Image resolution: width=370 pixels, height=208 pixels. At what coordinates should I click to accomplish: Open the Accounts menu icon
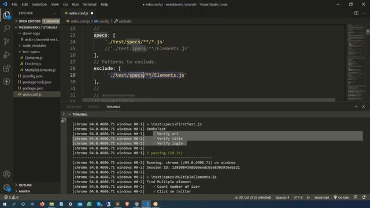click(x=6, y=174)
